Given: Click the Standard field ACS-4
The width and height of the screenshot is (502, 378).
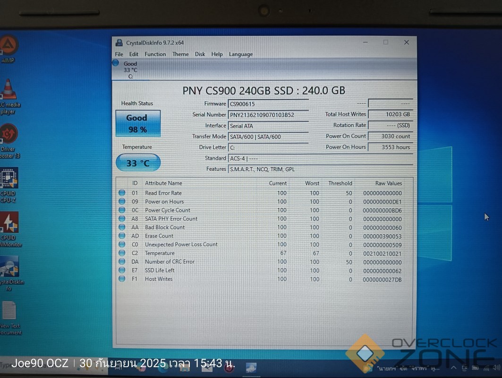Looking at the screenshot, I should [x=321, y=159].
